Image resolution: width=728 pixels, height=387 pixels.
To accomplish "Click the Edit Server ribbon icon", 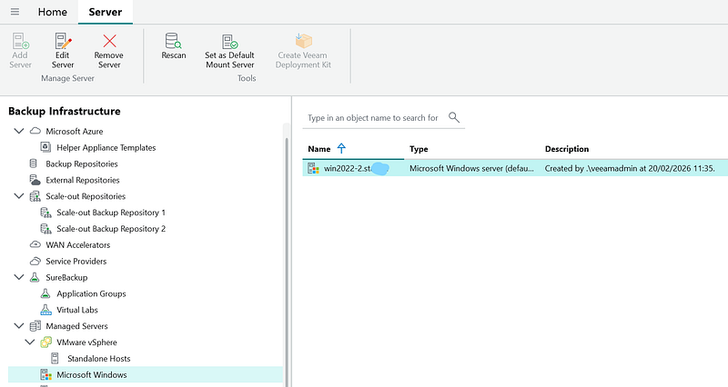I will pos(63,42).
